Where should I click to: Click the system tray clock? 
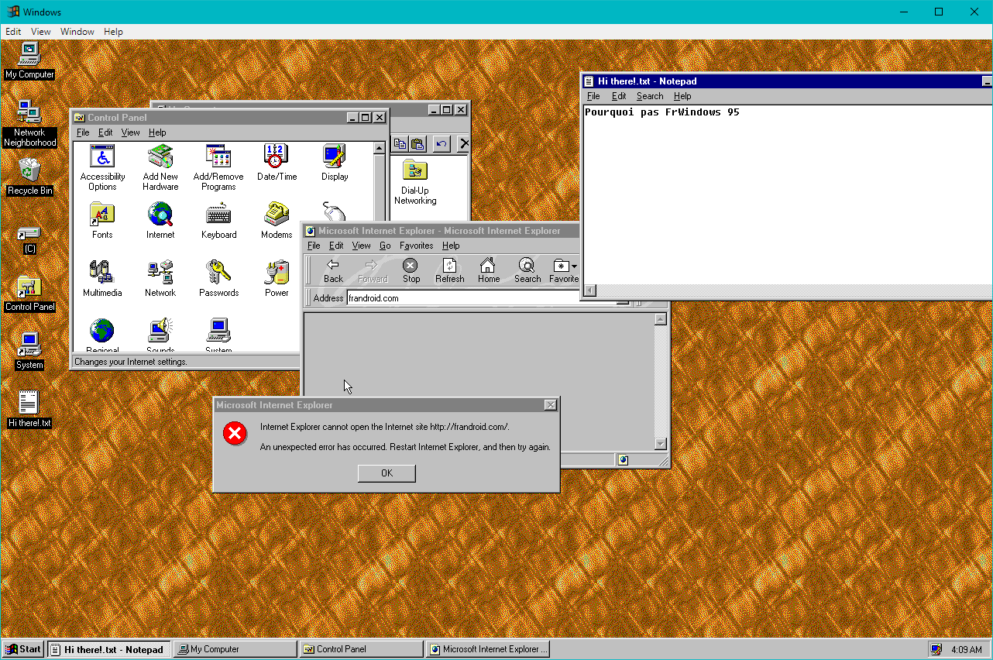pyautogui.click(x=967, y=649)
